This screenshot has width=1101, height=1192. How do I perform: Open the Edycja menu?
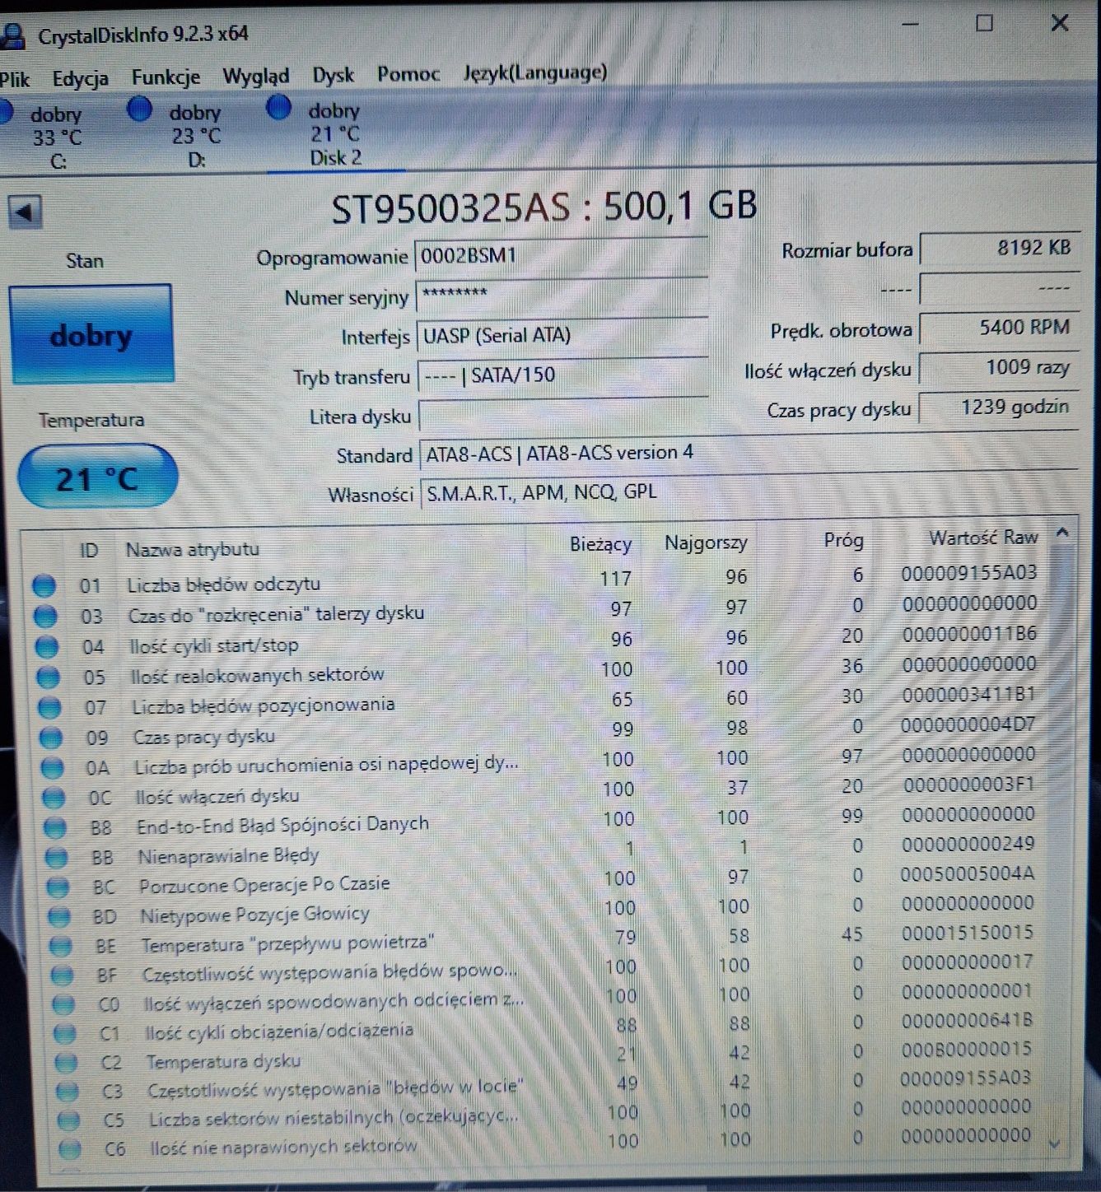tap(80, 78)
